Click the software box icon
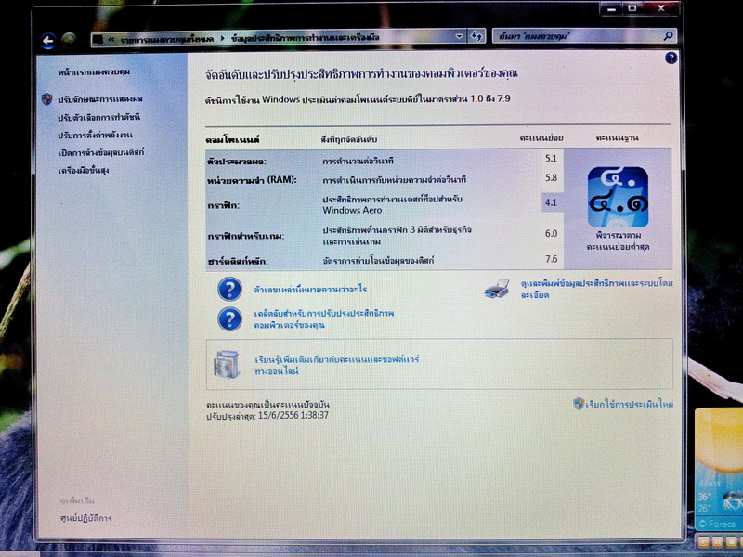The height and width of the screenshot is (557, 743). pyautogui.click(x=227, y=364)
